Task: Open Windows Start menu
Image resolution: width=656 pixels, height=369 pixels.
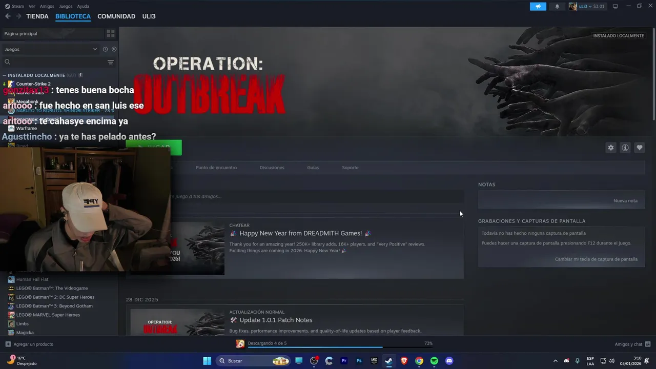Action: (x=207, y=361)
